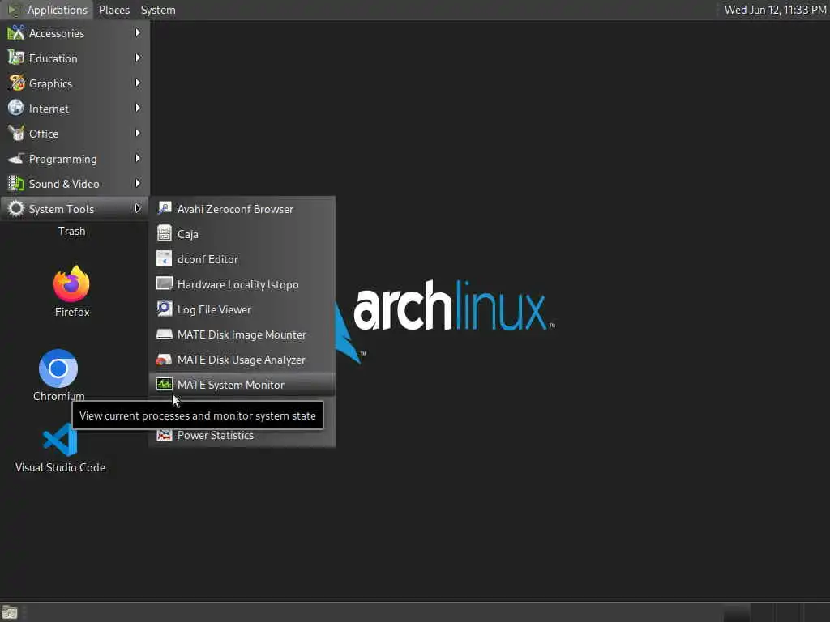Open the Places menu

coord(113,10)
